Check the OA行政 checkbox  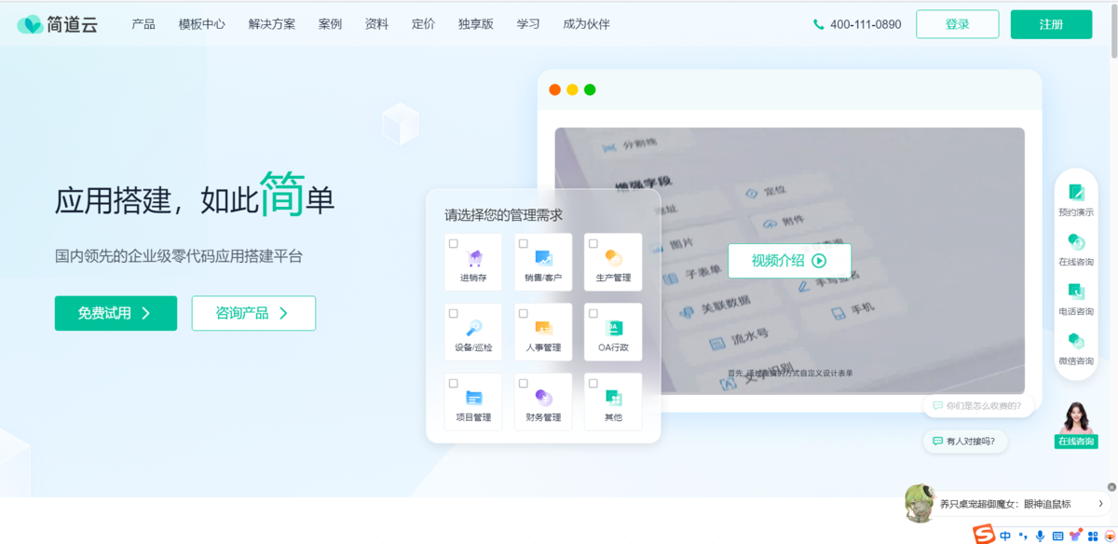[593, 313]
